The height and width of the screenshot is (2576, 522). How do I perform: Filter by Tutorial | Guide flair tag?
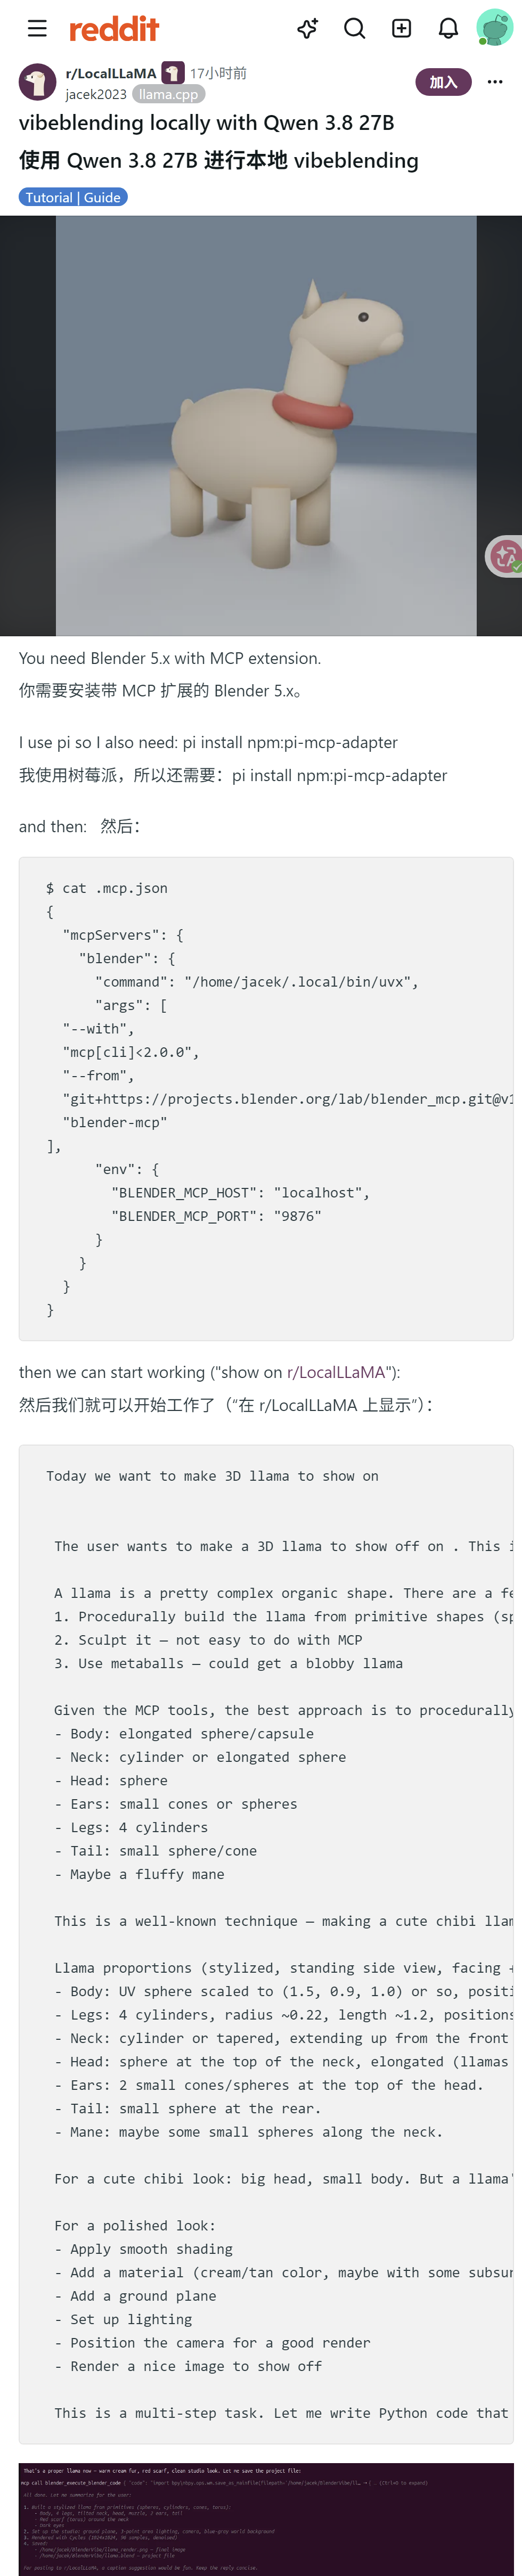click(x=73, y=197)
